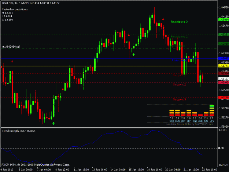Click the USD strength bar stack
Image resolution: width=229 pixels, height=172 pixels.
tap(172, 113)
